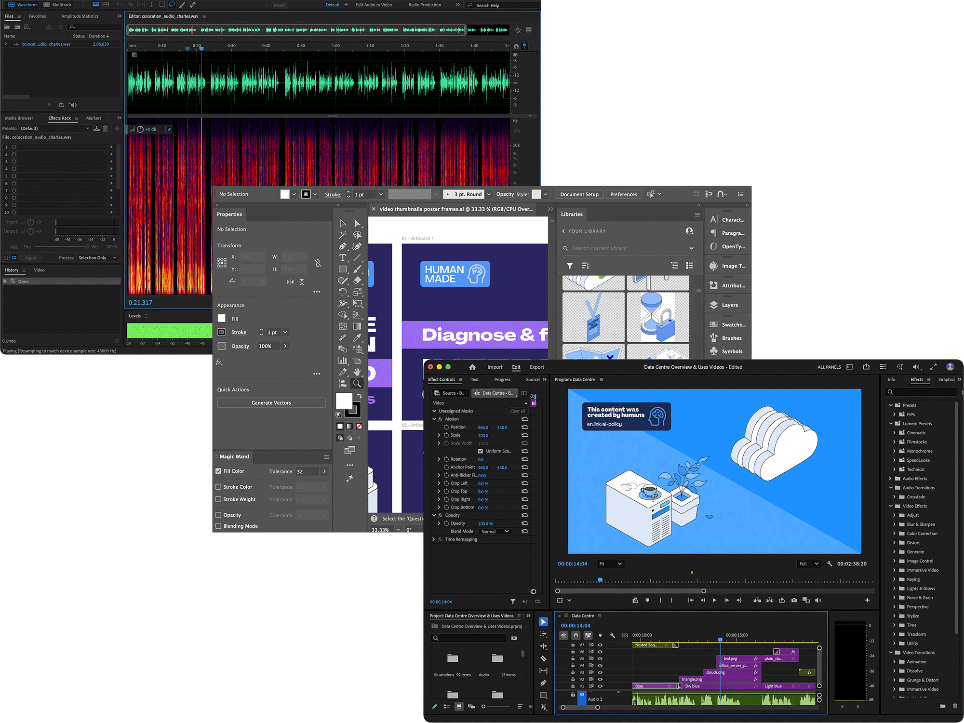The width and height of the screenshot is (964, 723).
Task: Enable Stroke Weight checkbox in Magic Wand
Action: click(x=218, y=500)
